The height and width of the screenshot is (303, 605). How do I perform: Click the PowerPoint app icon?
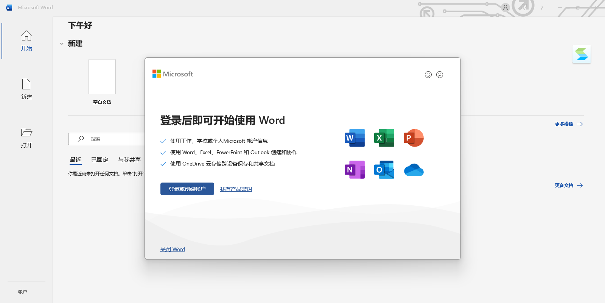tap(414, 138)
